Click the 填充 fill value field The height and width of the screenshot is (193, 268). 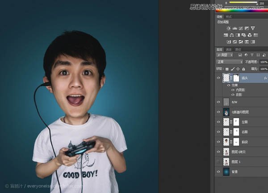(264, 69)
